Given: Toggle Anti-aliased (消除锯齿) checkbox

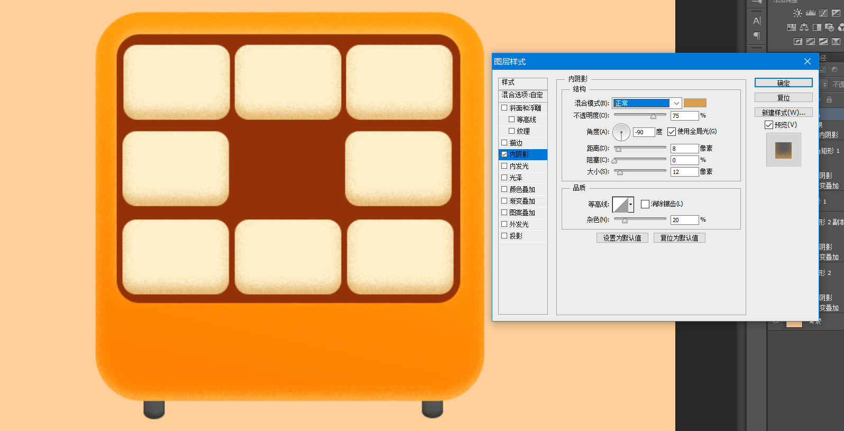Looking at the screenshot, I should click(x=645, y=204).
